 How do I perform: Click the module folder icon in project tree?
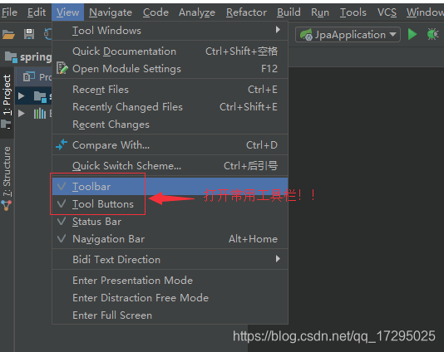(40, 96)
